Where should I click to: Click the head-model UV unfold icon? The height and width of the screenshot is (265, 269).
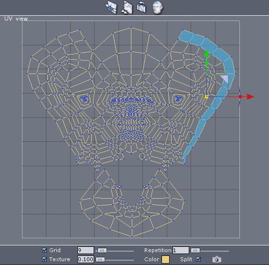point(158,8)
